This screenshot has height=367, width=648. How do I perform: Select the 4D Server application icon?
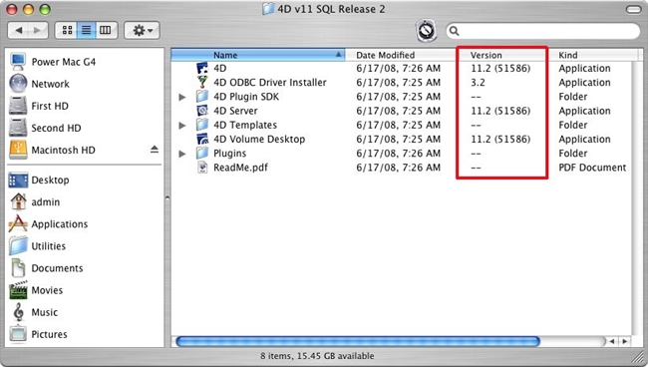click(x=202, y=111)
